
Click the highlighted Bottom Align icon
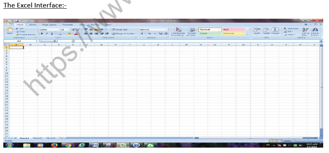pyautogui.click(x=96, y=30)
